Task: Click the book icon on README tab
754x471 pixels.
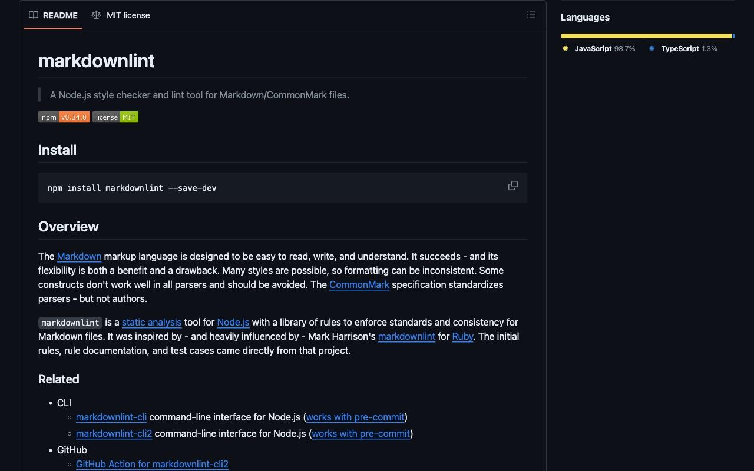Action: (34, 15)
